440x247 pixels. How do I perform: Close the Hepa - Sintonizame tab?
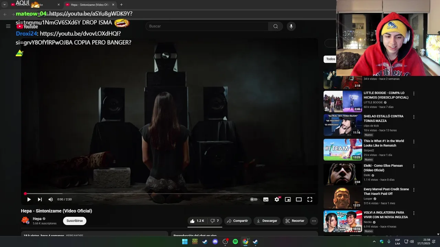pos(113,5)
